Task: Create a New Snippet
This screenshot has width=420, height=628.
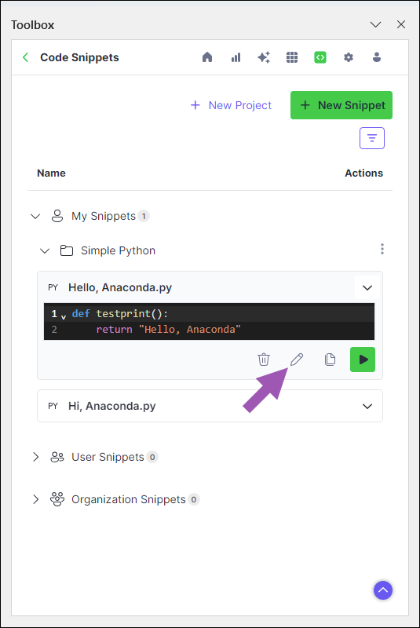Action: [341, 105]
